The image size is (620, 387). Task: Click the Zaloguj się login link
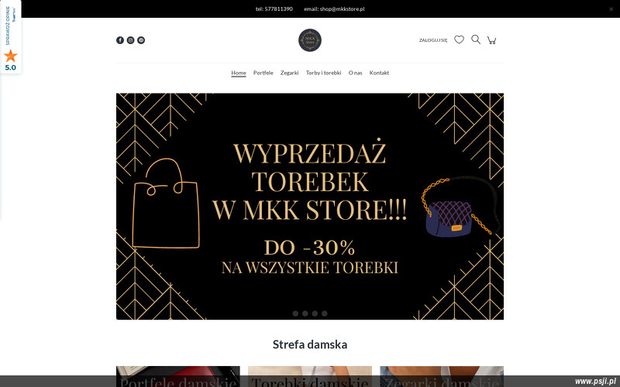coord(433,40)
